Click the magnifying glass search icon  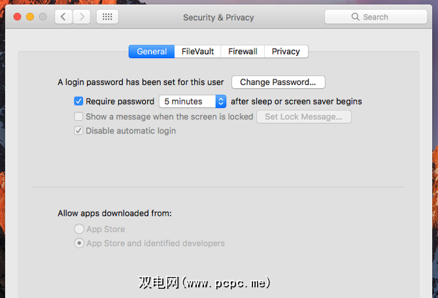[x=356, y=17]
